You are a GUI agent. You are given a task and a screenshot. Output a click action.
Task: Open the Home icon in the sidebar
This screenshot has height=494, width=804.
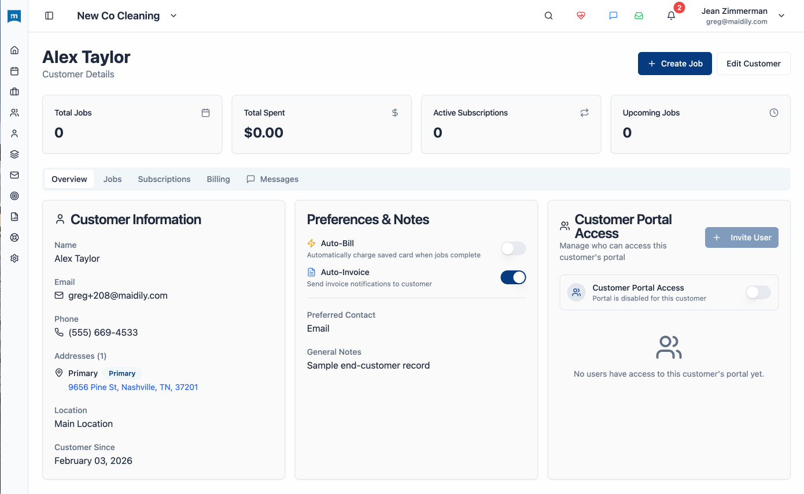tap(14, 50)
